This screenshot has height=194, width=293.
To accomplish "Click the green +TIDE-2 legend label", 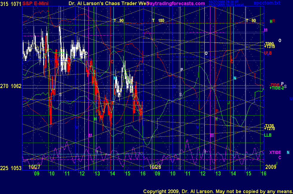I will [277, 88].
